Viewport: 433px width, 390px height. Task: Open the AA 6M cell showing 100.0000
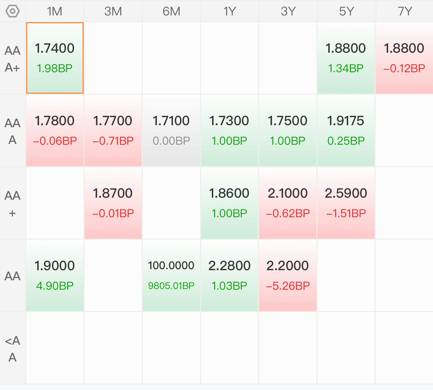point(172,276)
